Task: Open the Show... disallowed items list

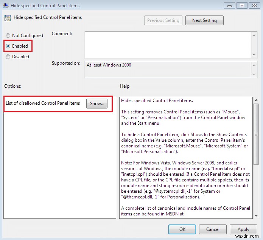Action: coord(97,104)
